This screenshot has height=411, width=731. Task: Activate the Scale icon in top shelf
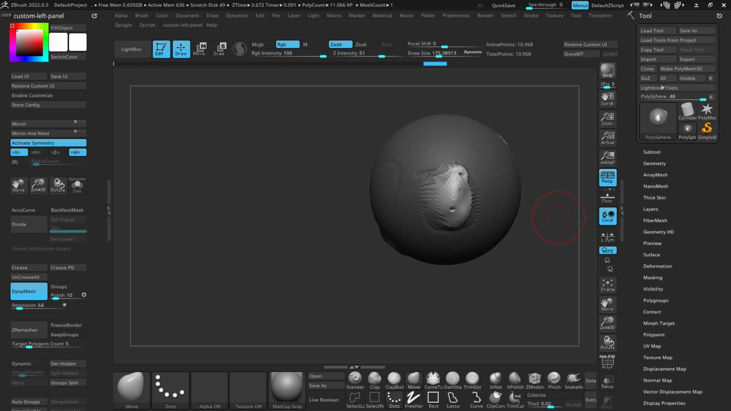point(220,49)
